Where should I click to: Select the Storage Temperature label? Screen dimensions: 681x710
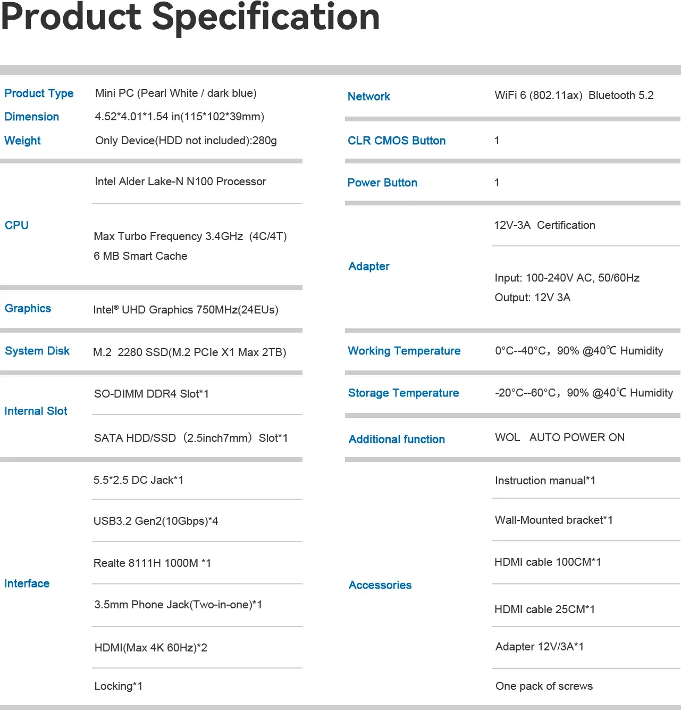coord(403,393)
